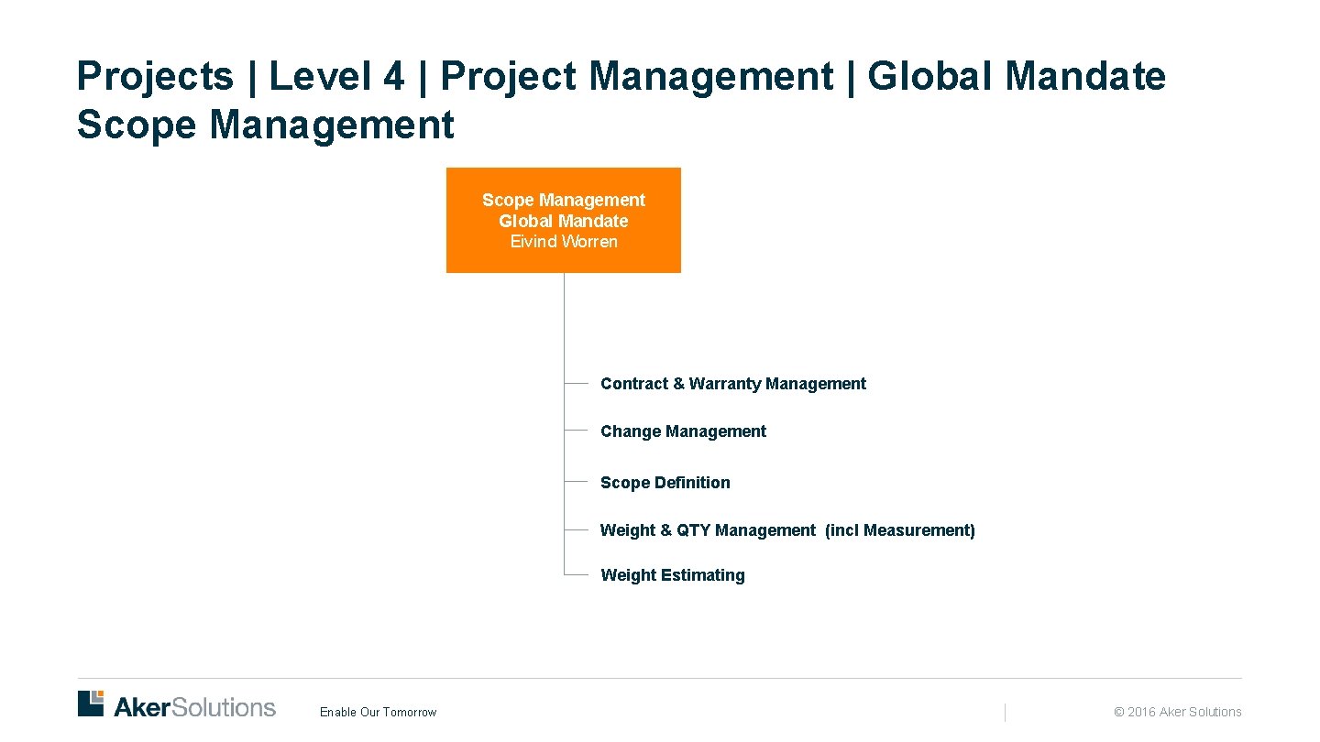Click the Aker Solutions logo icon
The width and height of the screenshot is (1320, 742).
click(90, 703)
